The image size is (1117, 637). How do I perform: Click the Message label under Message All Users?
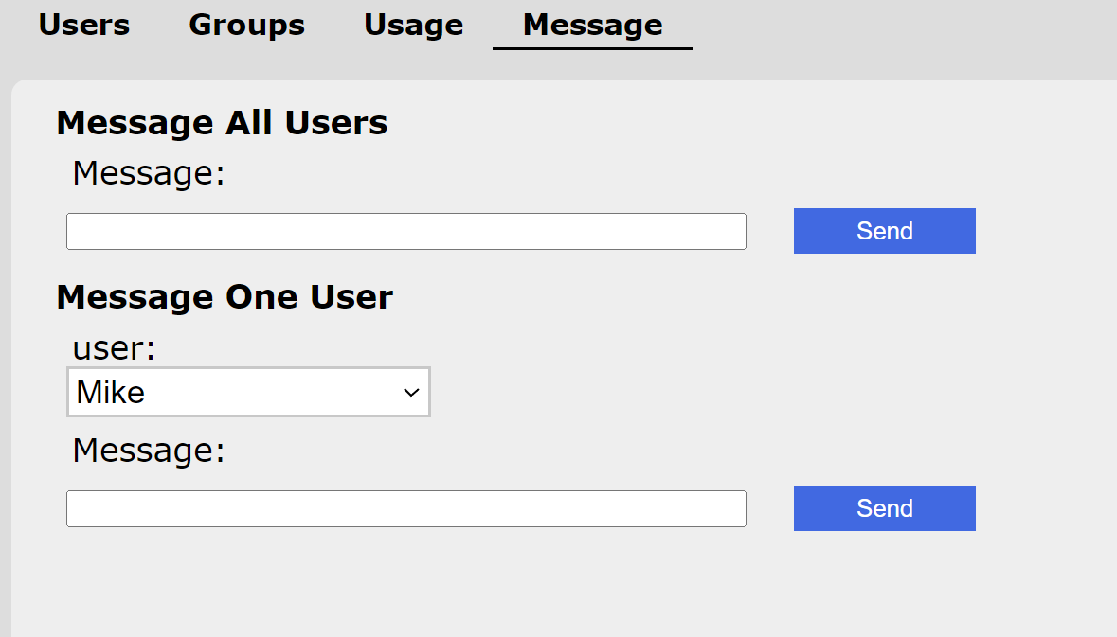click(x=149, y=174)
